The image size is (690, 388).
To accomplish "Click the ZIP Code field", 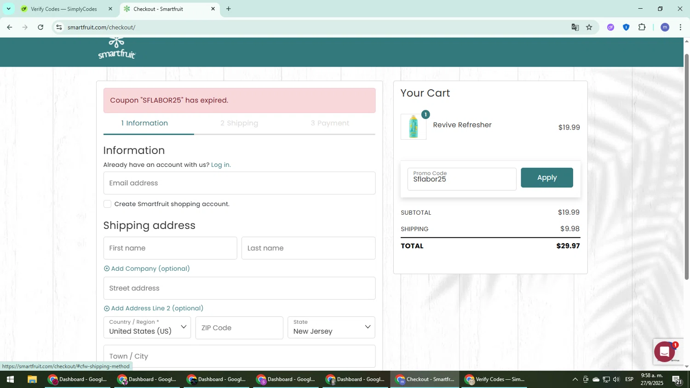I will click(x=239, y=328).
